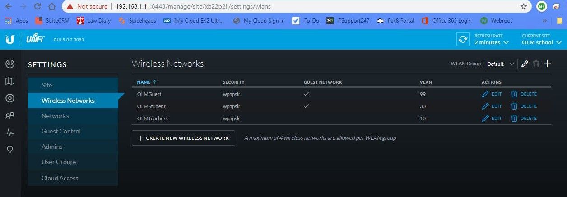Expand the Refresh Rate dropdown
This screenshot has width=567, height=197.
pos(491,42)
